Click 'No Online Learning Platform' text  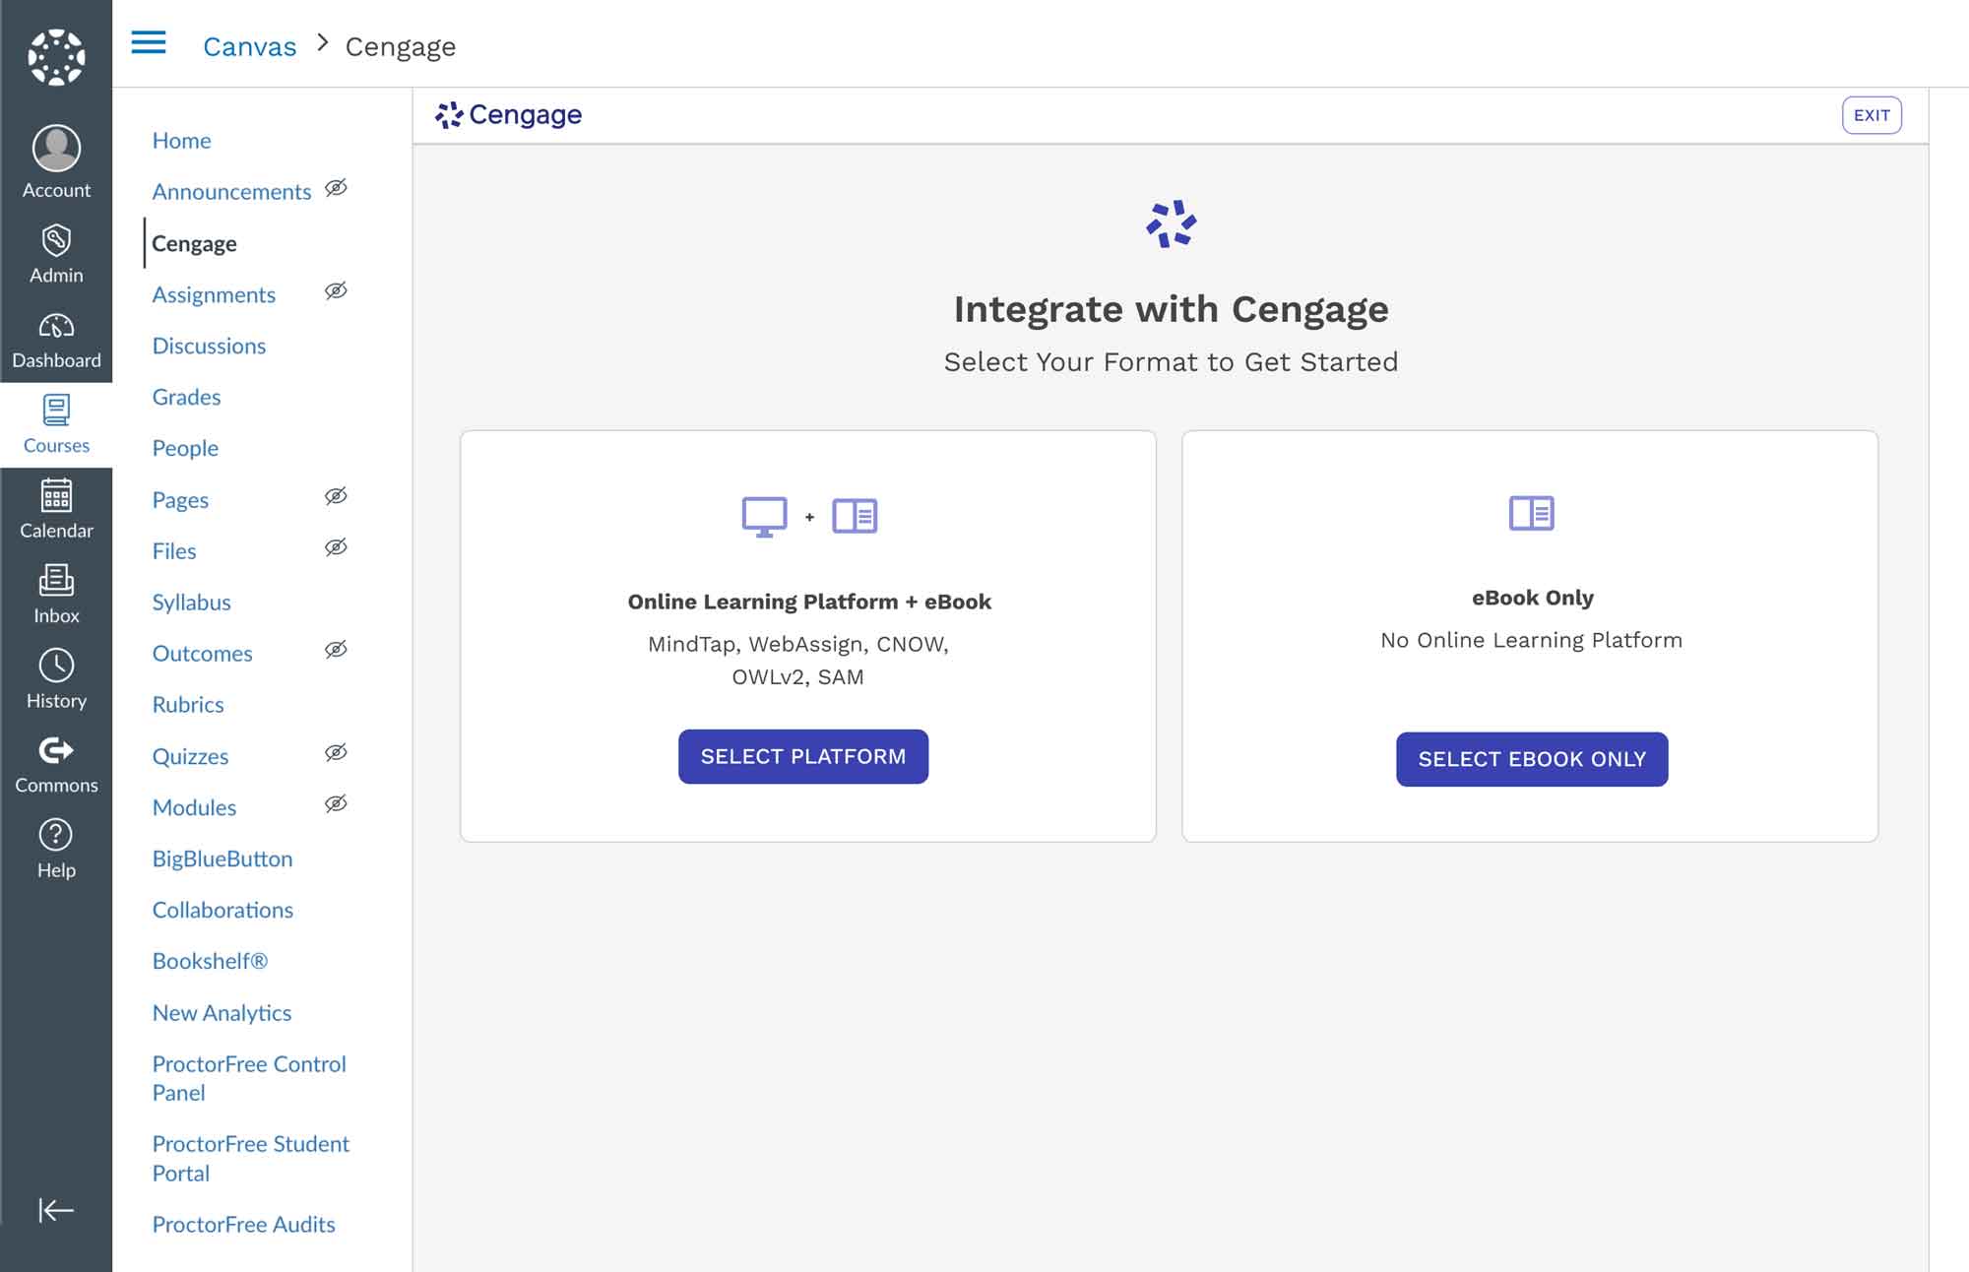pyautogui.click(x=1531, y=640)
